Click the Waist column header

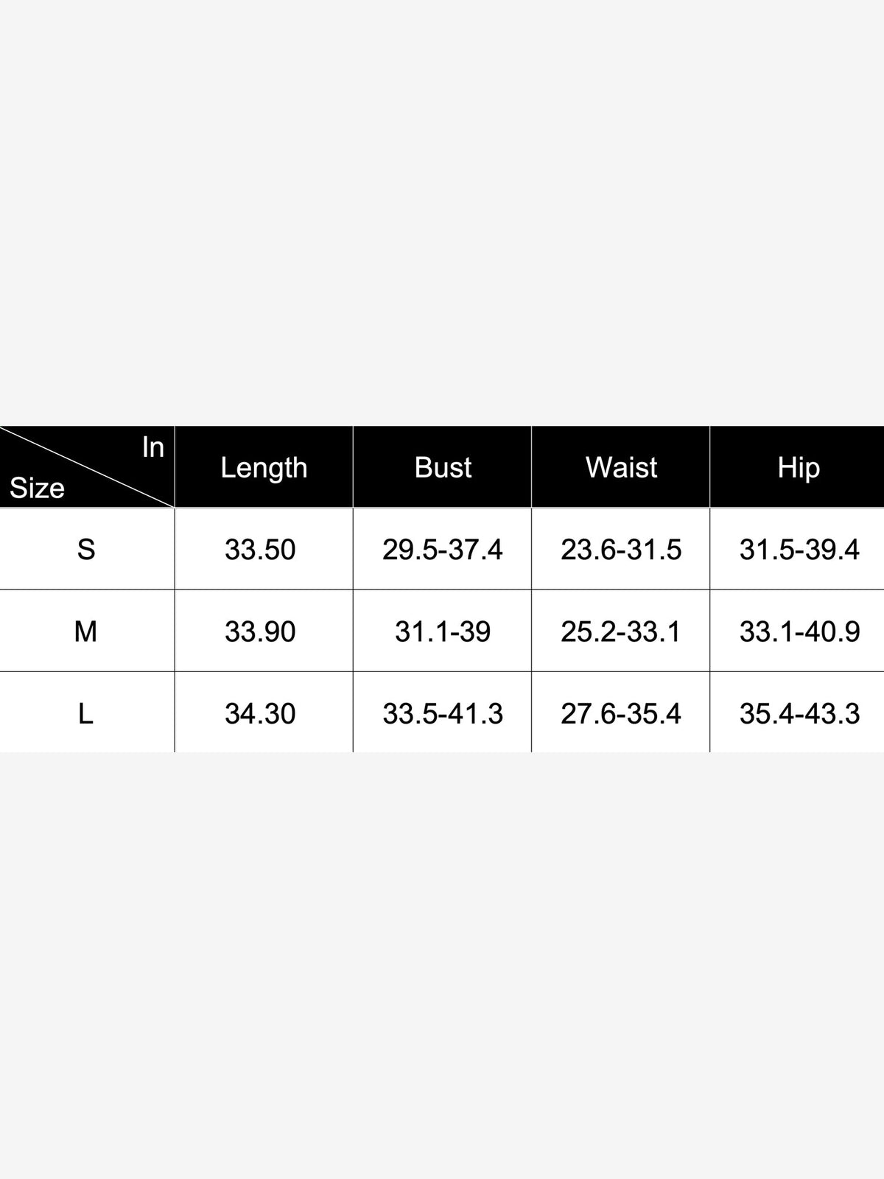[620, 467]
